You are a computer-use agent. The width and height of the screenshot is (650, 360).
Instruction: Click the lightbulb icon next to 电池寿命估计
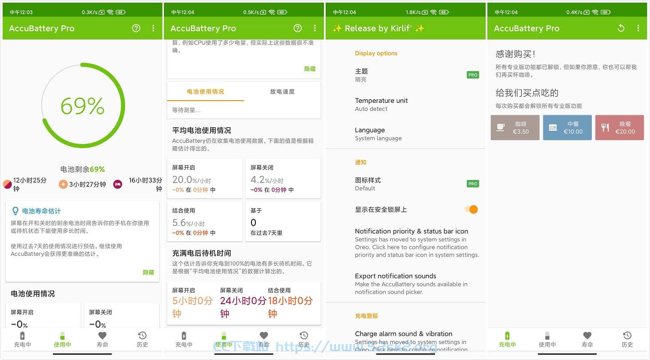(x=16, y=211)
